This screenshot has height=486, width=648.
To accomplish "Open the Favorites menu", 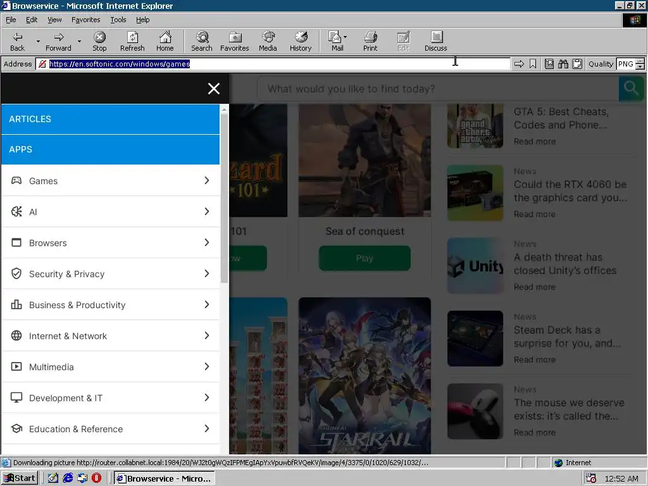I will (85, 20).
